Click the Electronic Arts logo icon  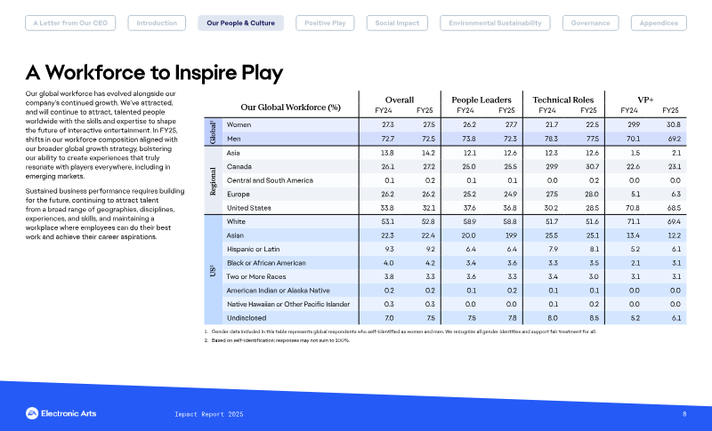click(32, 413)
